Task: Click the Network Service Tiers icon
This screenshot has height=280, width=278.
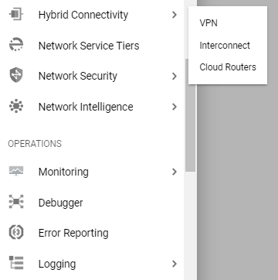Action: click(x=16, y=45)
